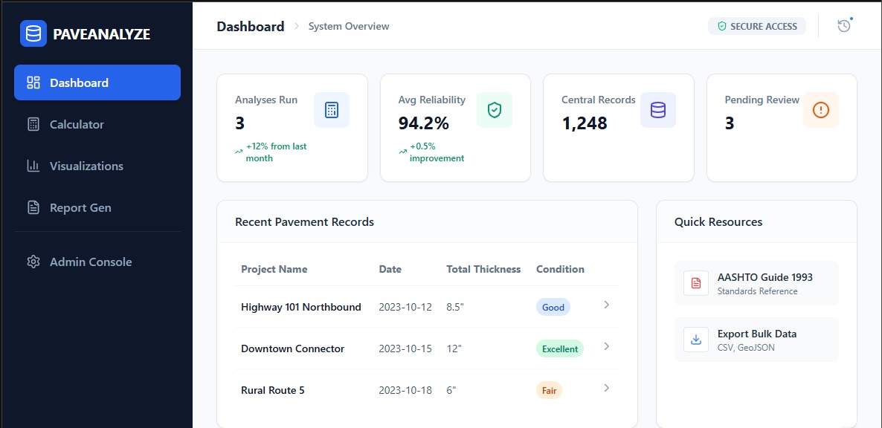The height and width of the screenshot is (428, 882).
Task: Click System Overview in the breadcrumb
Action: tap(348, 26)
